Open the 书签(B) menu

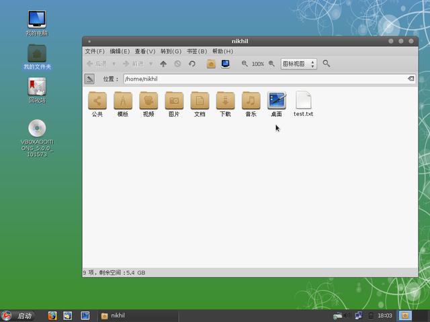pos(196,51)
